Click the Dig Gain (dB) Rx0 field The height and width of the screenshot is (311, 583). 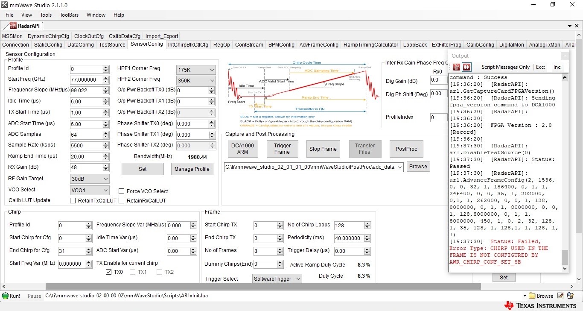(439, 80)
